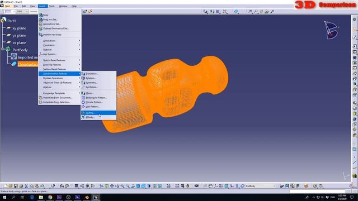Click the What's This help icon
The image size is (358, 201).
point(53,186)
